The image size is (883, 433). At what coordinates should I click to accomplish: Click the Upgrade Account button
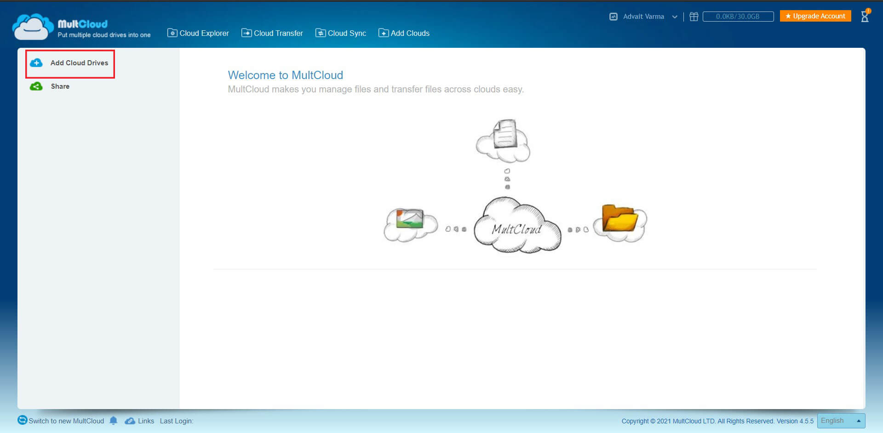coord(815,16)
